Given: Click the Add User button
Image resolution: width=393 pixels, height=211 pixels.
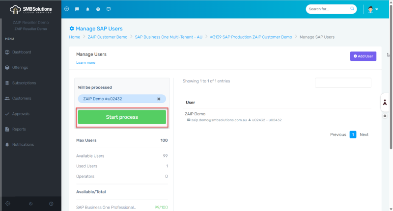Looking at the screenshot, I should 363,56.
